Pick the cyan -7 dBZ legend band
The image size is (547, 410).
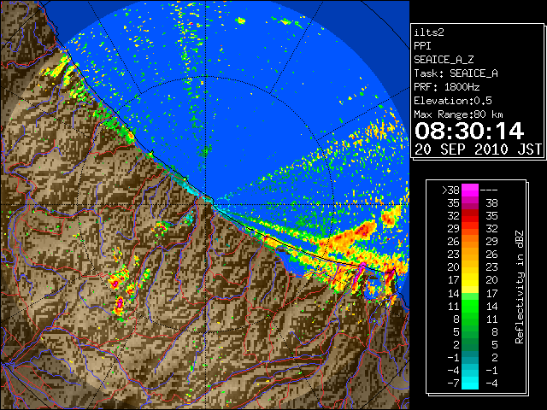pyautogui.click(x=470, y=384)
